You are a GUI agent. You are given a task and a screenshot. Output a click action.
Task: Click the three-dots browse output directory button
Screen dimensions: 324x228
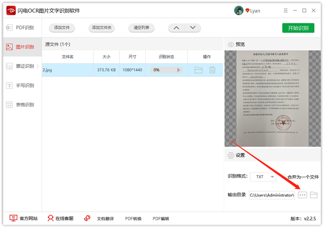pos(302,195)
